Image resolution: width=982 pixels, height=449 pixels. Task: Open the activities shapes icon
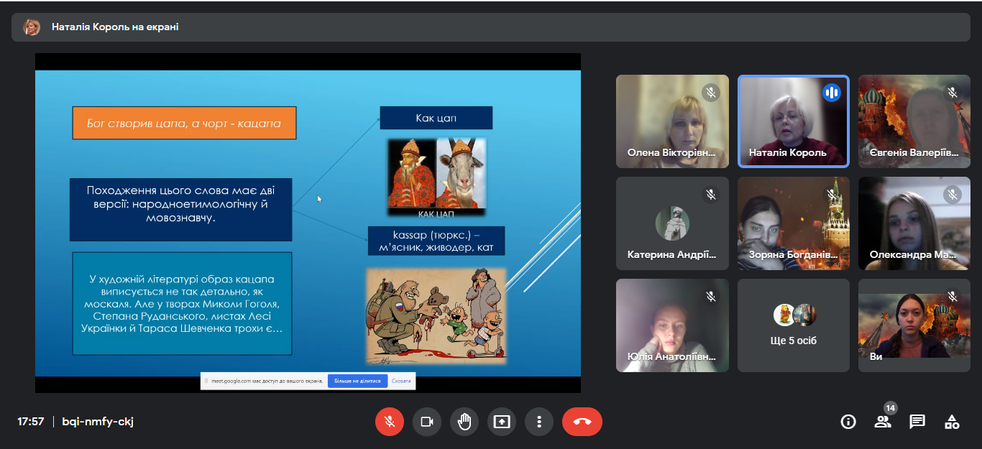tap(952, 422)
